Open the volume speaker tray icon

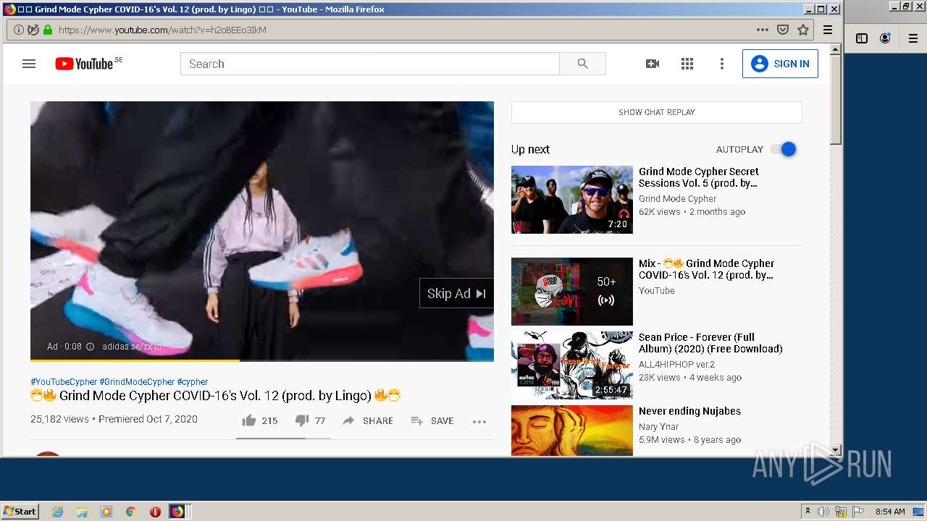click(x=823, y=512)
